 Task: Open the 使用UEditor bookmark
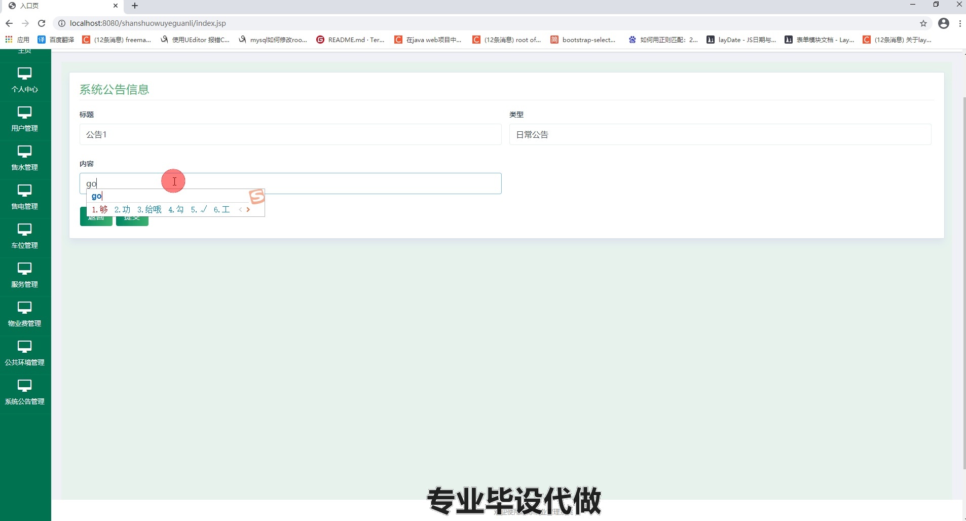tap(195, 40)
